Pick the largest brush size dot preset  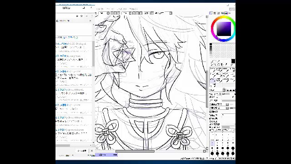click(233, 154)
